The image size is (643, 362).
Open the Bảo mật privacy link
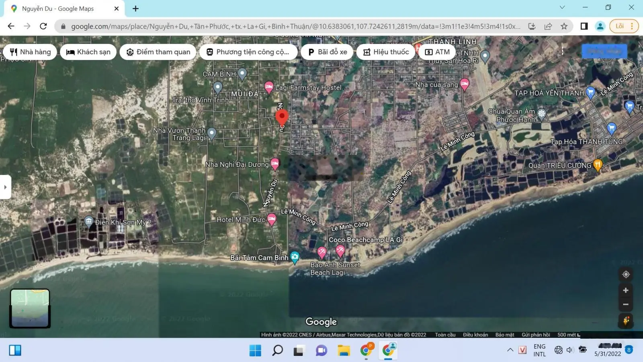(505, 335)
